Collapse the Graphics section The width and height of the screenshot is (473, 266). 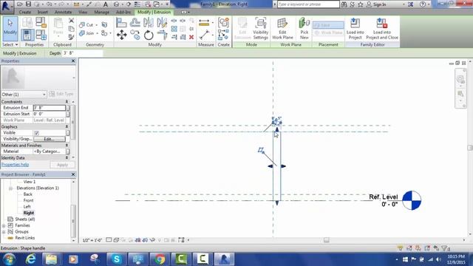pos(67,126)
